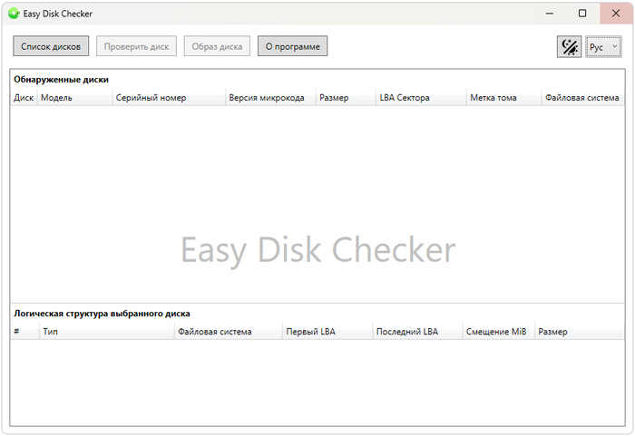Viewport: 635px width, 436px height.
Task: Click the Метка тома column header
Action: [x=504, y=98]
